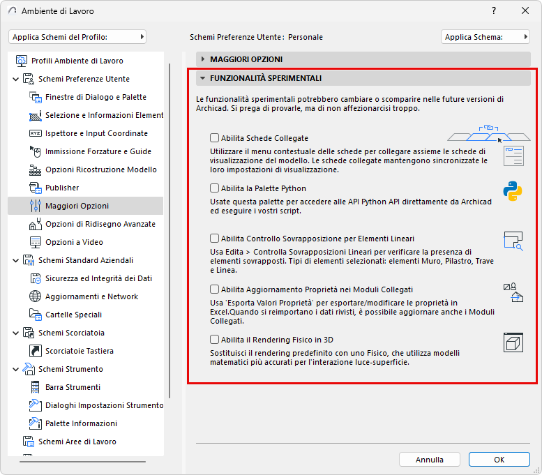Click the Schemi Aree di Lavoro icon

pyautogui.click(x=29, y=442)
